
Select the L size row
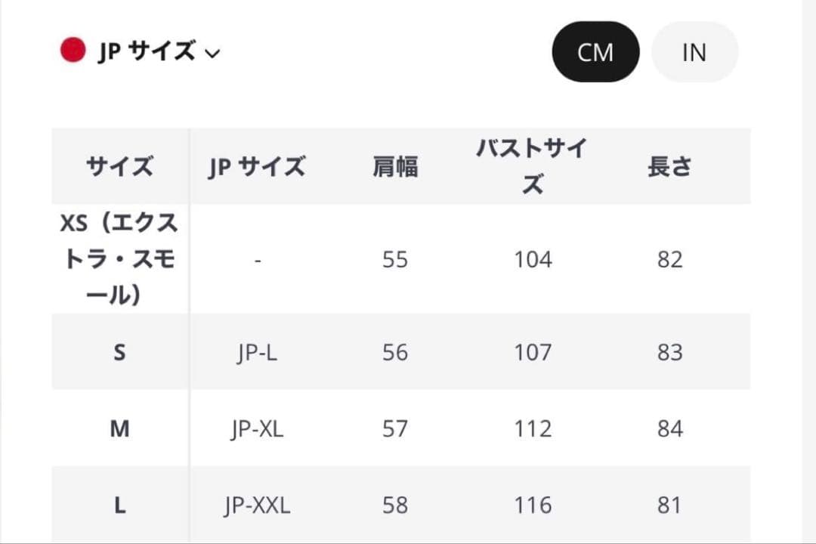(x=118, y=504)
